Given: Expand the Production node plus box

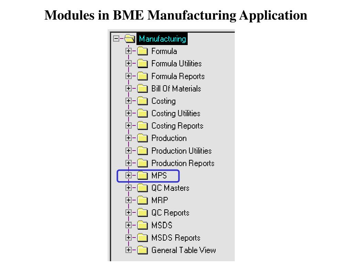Looking at the screenshot, I should click(129, 138).
